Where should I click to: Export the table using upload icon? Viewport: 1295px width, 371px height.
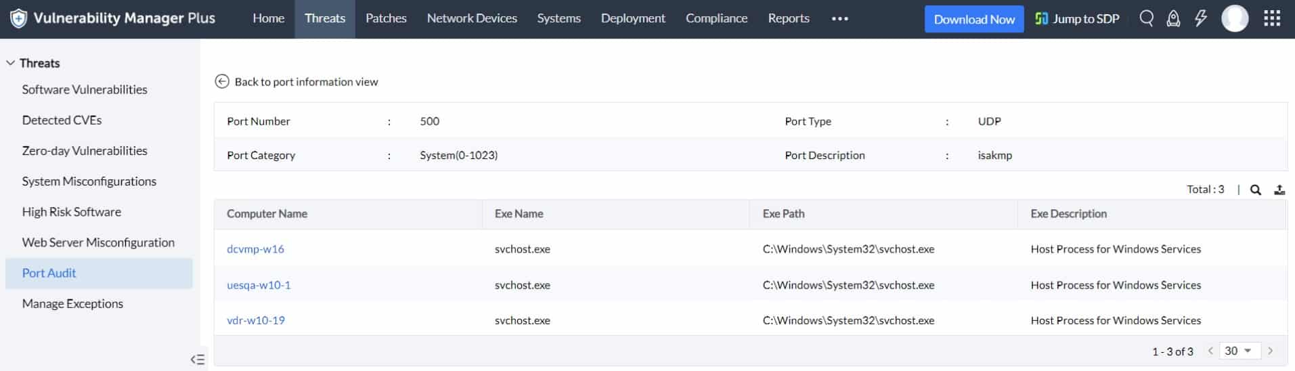coord(1279,190)
